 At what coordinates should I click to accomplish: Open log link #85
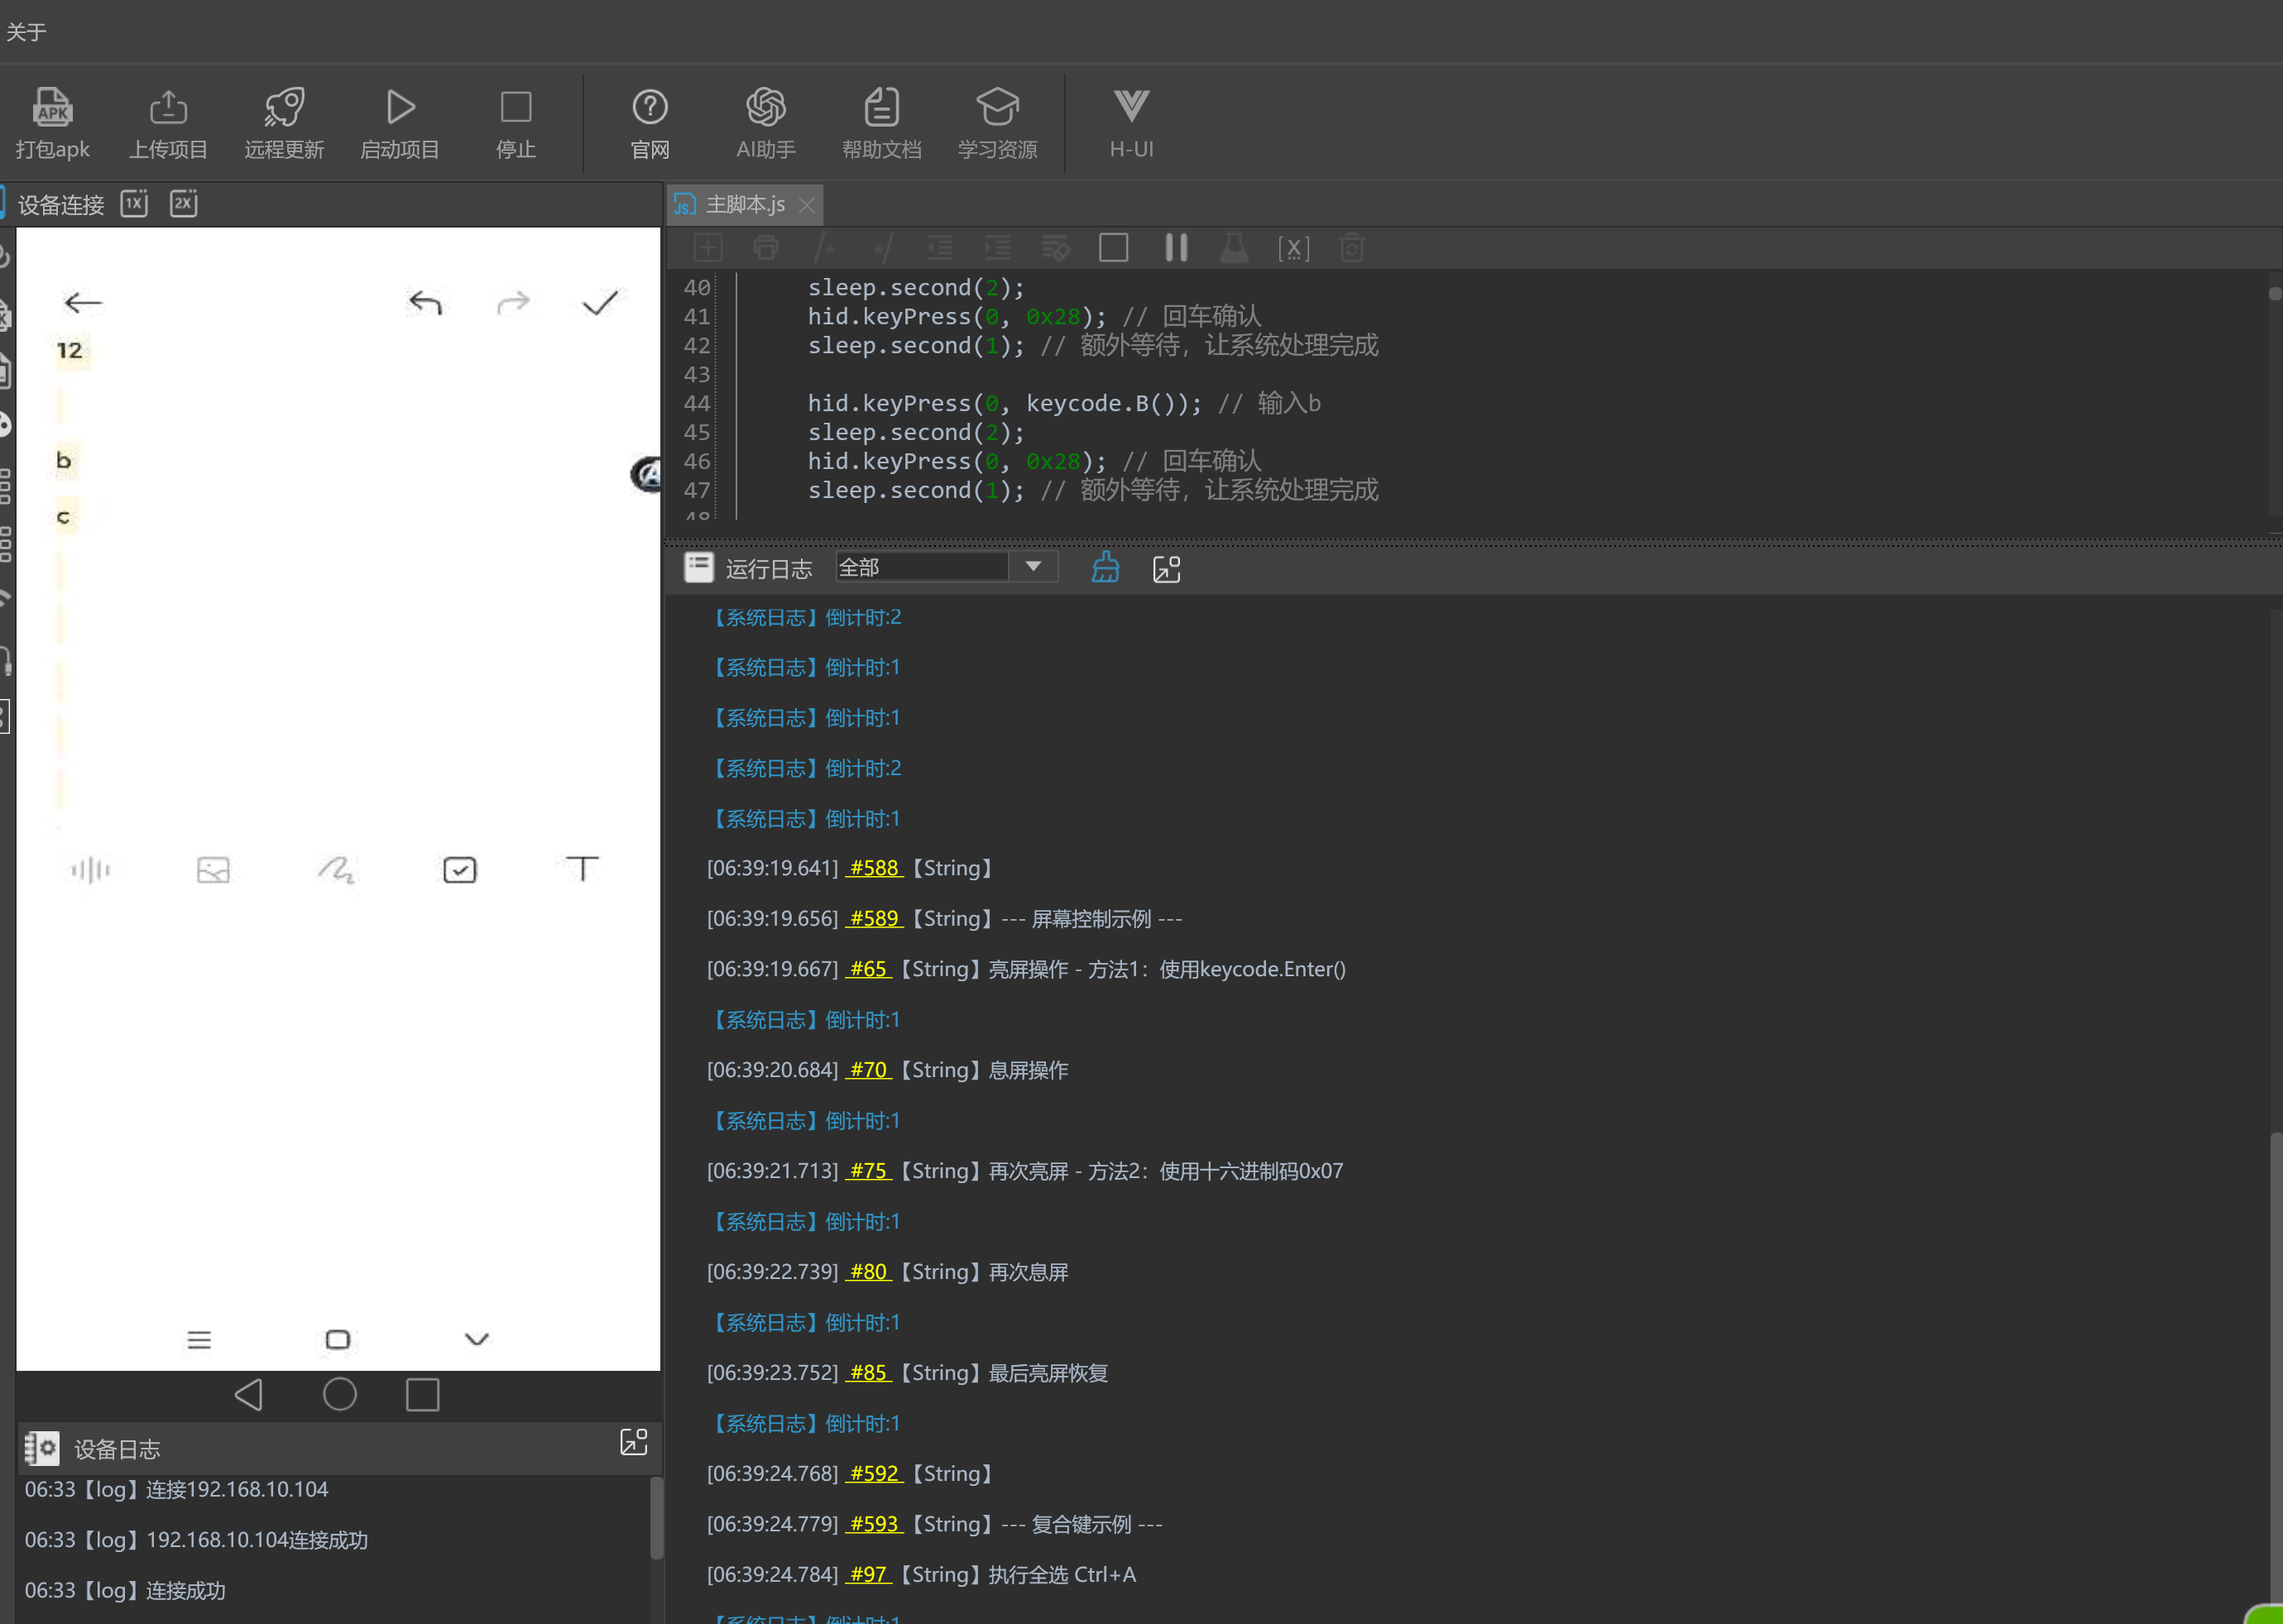[x=868, y=1373]
